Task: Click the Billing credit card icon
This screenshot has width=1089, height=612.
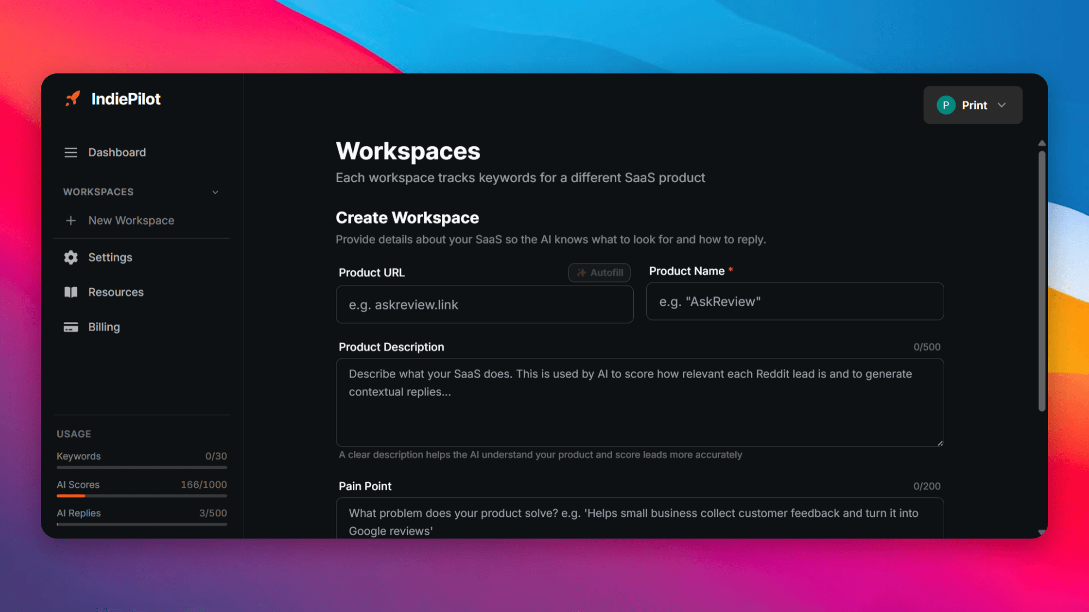Action: (71, 327)
